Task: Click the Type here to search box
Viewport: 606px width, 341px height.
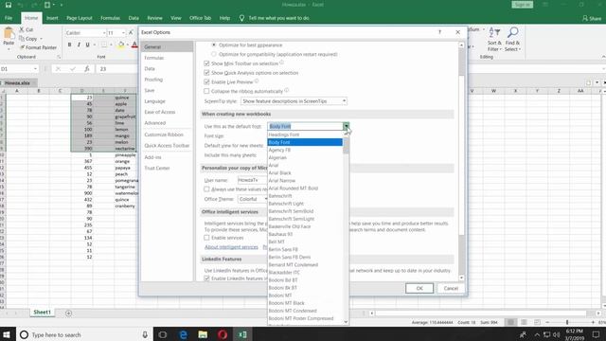Action: (84, 334)
